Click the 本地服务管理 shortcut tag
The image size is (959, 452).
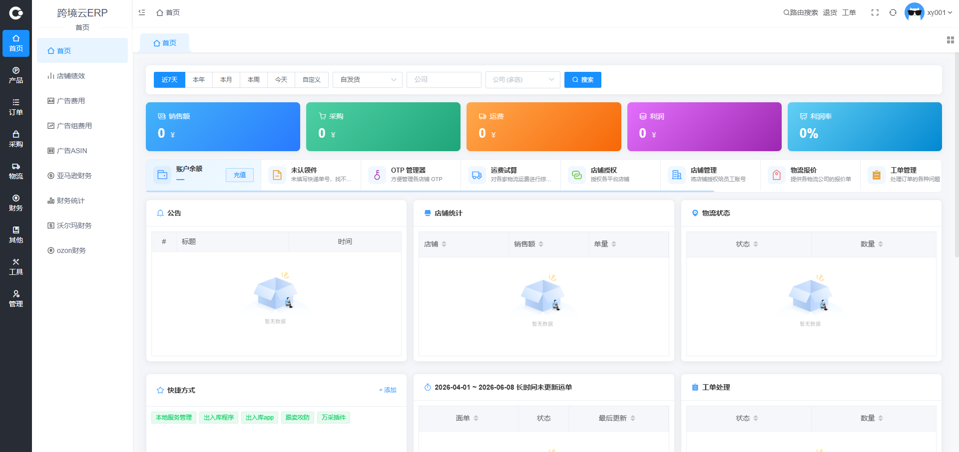click(x=174, y=418)
